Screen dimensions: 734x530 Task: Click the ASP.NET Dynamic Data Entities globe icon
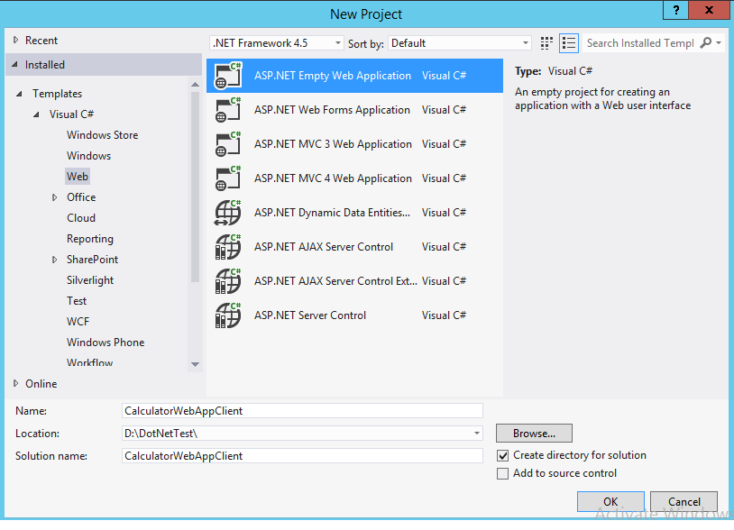point(228,213)
